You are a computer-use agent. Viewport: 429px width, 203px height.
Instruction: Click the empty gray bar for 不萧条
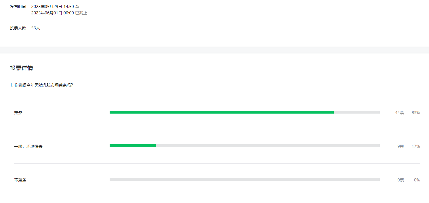245,179
